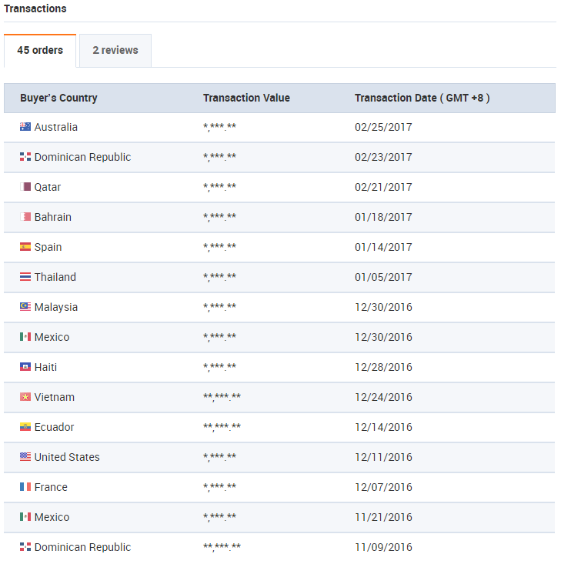This screenshot has width=561, height=564.
Task: Click the France flag icon
Action: [x=25, y=487]
